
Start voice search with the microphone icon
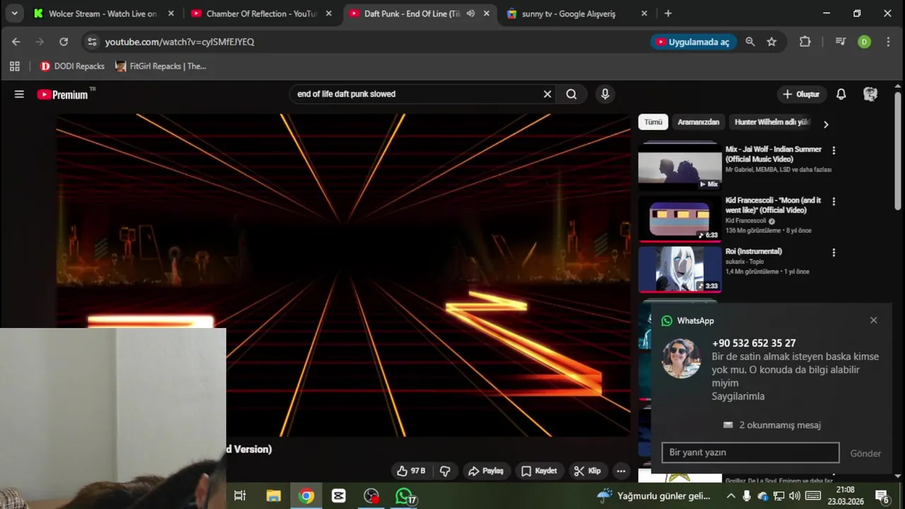pyautogui.click(x=605, y=94)
